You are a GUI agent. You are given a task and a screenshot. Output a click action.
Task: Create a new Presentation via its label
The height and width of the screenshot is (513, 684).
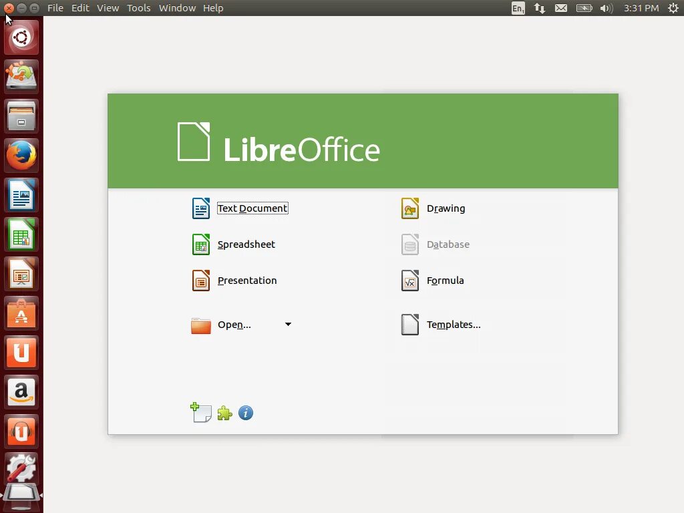click(247, 281)
